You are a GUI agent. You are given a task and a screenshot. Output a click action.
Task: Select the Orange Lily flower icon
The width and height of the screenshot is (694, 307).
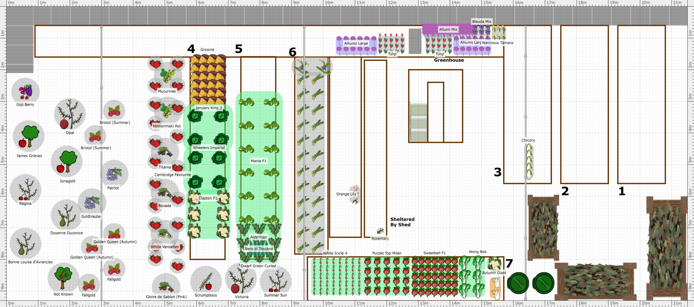(355, 194)
